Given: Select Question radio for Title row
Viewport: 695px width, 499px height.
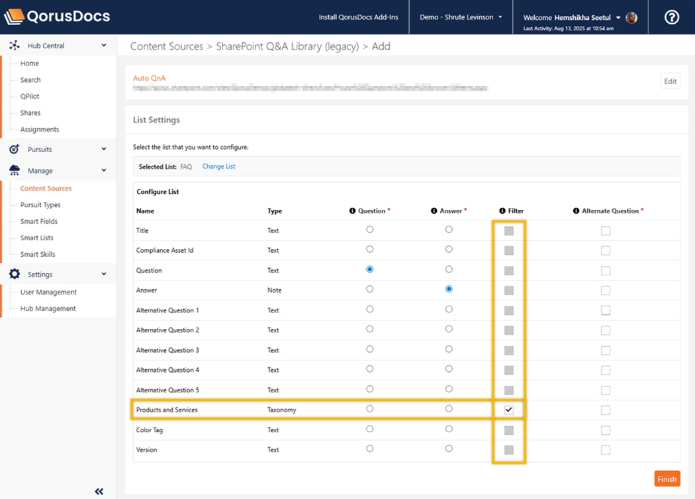Looking at the screenshot, I should coord(369,230).
